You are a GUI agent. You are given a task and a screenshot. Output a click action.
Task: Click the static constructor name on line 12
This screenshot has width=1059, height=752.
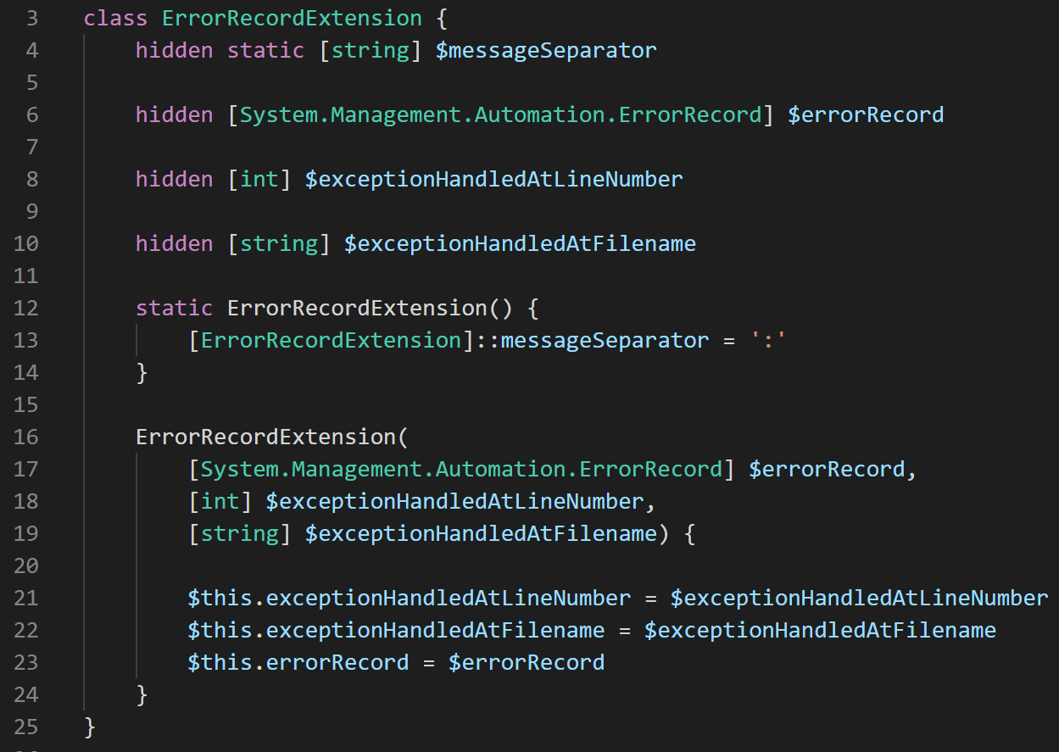point(357,308)
